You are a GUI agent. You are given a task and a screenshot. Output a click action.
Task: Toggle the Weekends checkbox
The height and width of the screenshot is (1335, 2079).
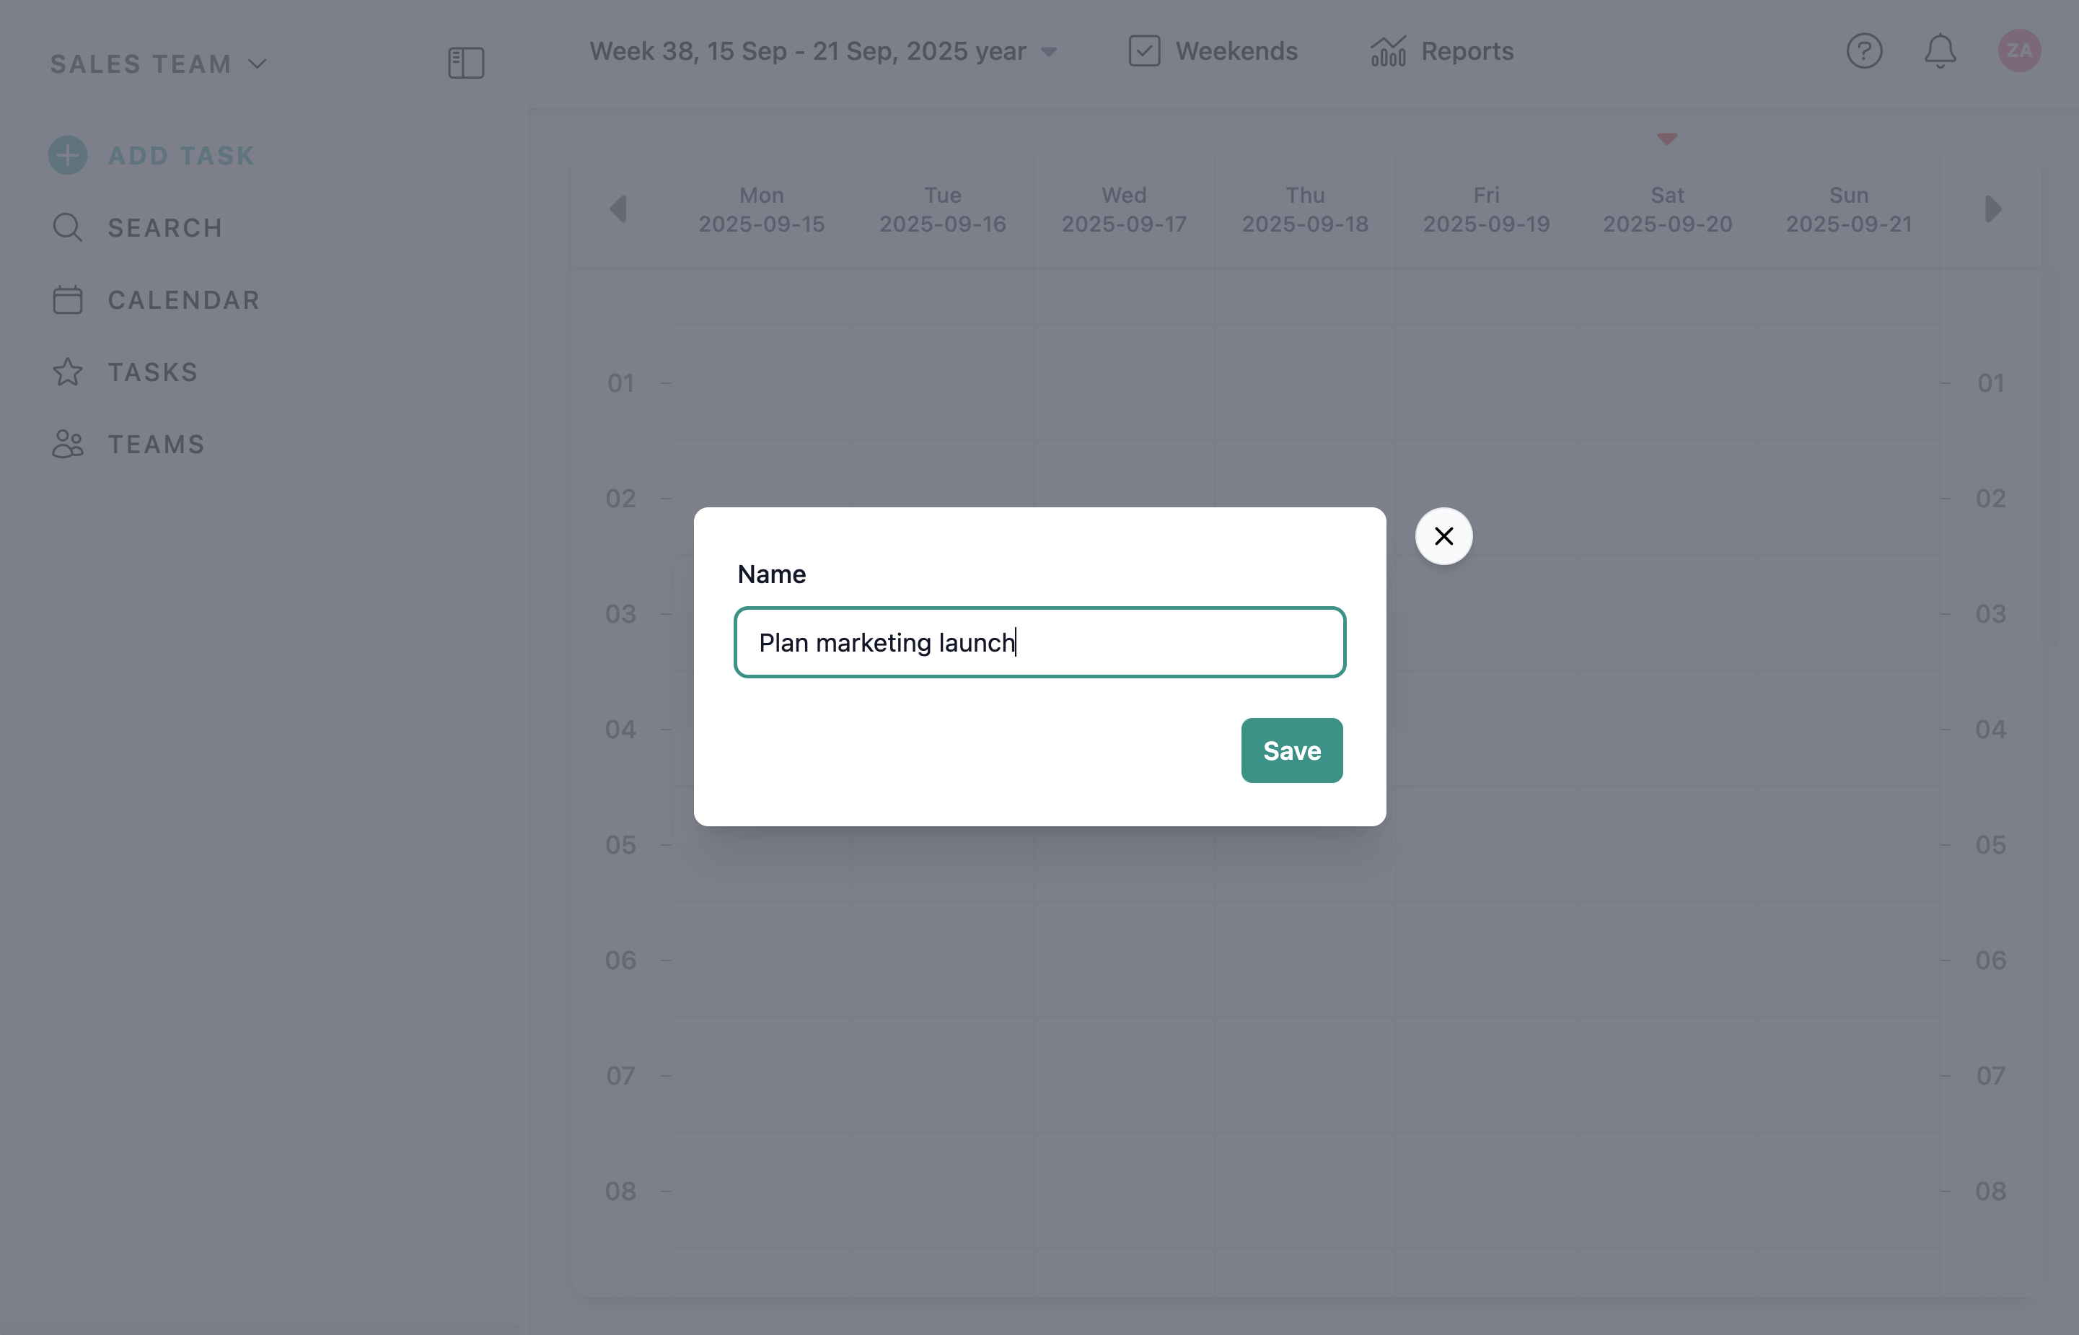tap(1144, 51)
